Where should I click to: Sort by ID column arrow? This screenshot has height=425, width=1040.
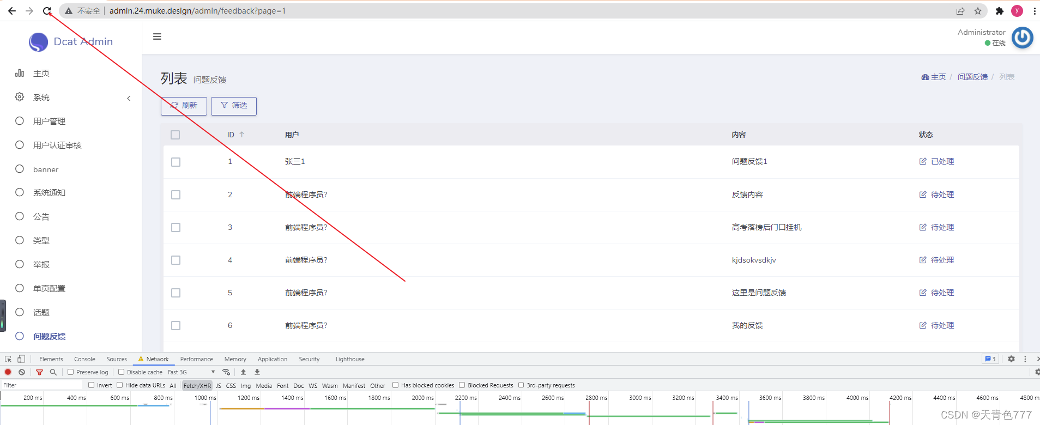pos(241,135)
